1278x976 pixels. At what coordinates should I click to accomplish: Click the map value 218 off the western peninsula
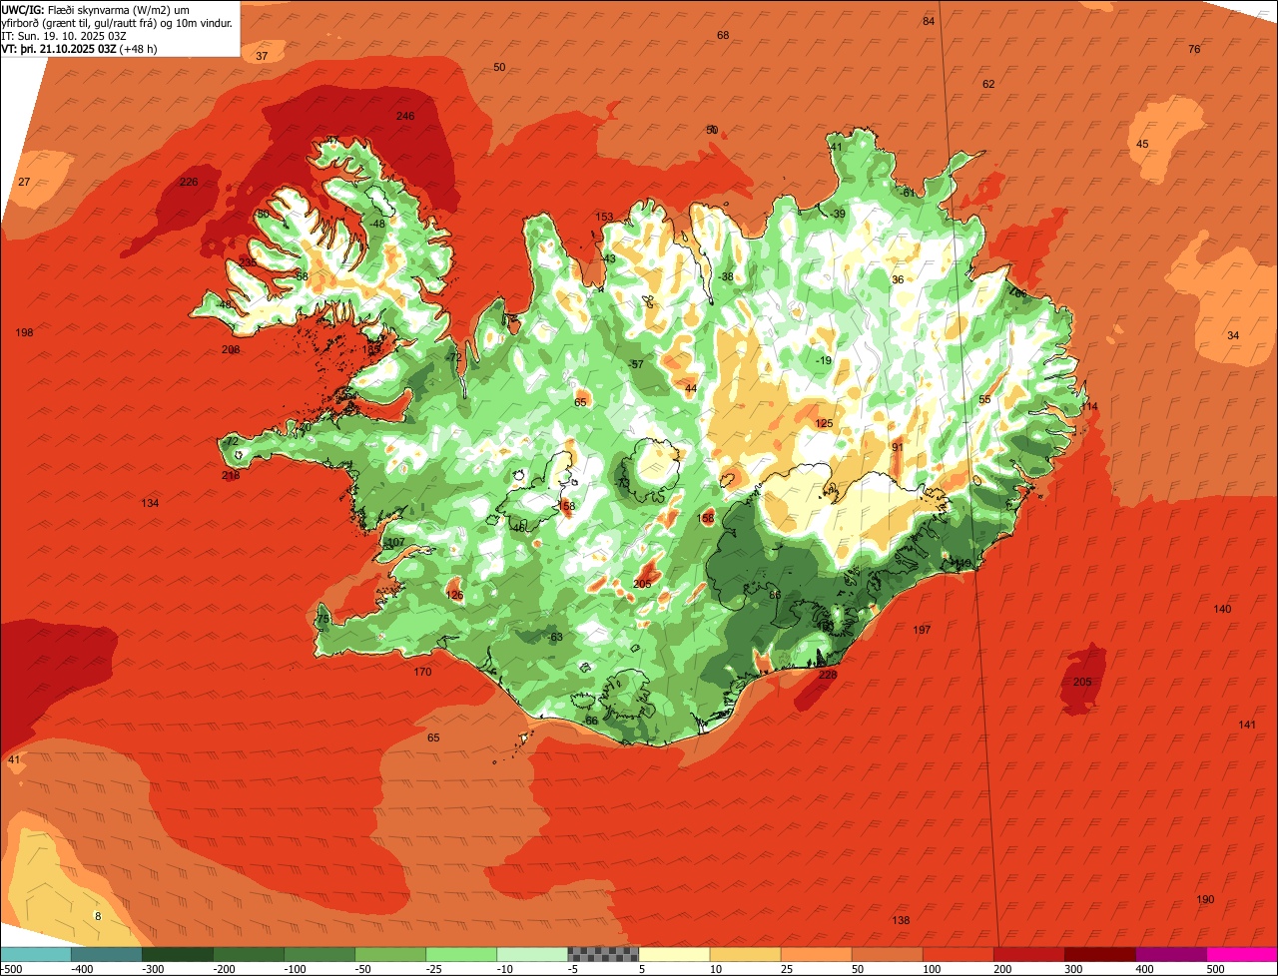(231, 475)
